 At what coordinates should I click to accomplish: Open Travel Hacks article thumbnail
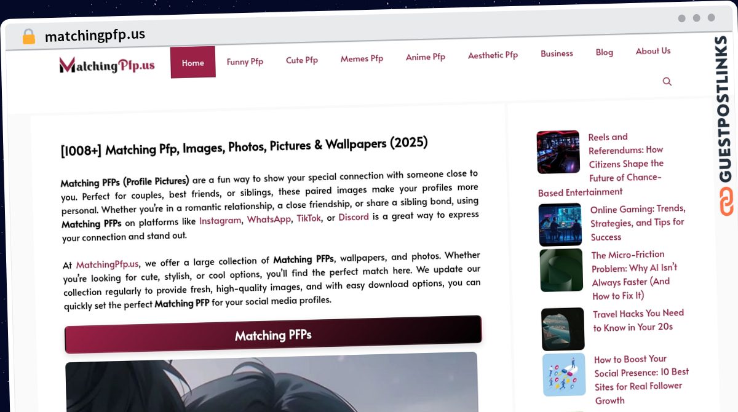click(563, 329)
